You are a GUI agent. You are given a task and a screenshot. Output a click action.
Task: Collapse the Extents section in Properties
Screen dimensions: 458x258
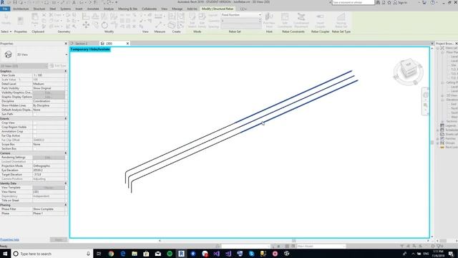pyautogui.click(x=65, y=118)
